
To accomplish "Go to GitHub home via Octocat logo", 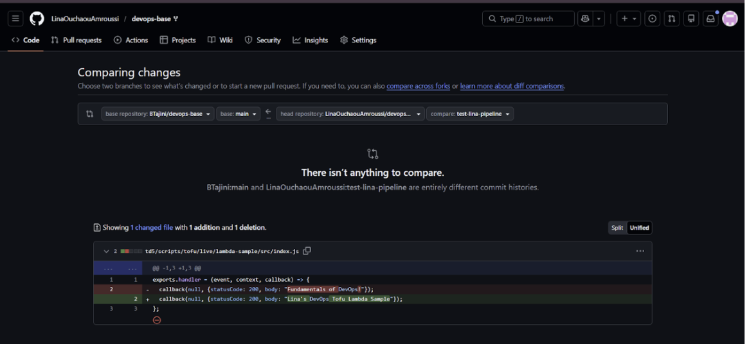I will click(x=37, y=19).
